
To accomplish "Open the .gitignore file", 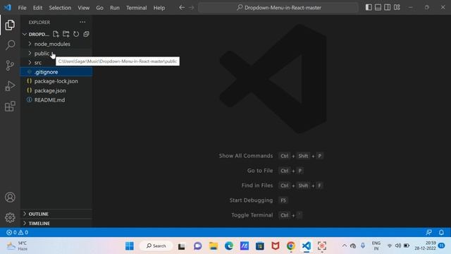I will point(56,72).
